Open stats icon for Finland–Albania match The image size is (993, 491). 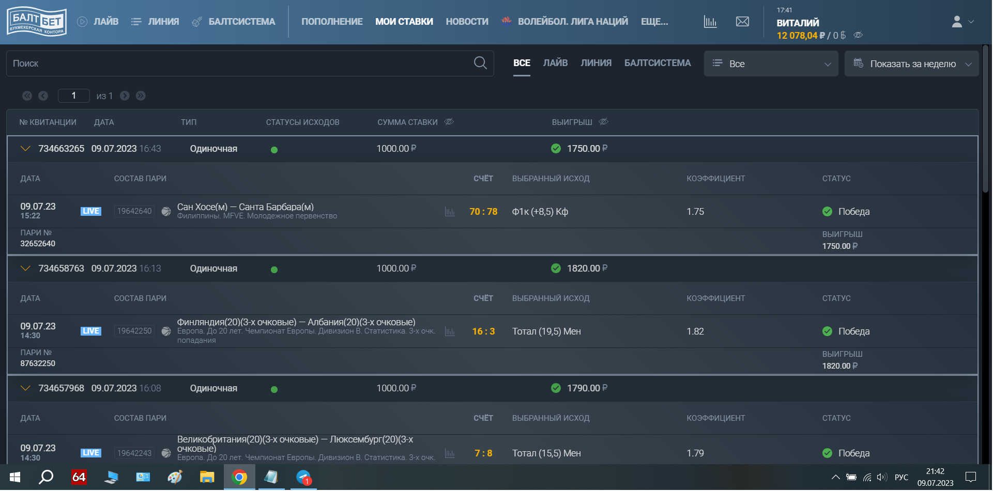click(x=450, y=331)
